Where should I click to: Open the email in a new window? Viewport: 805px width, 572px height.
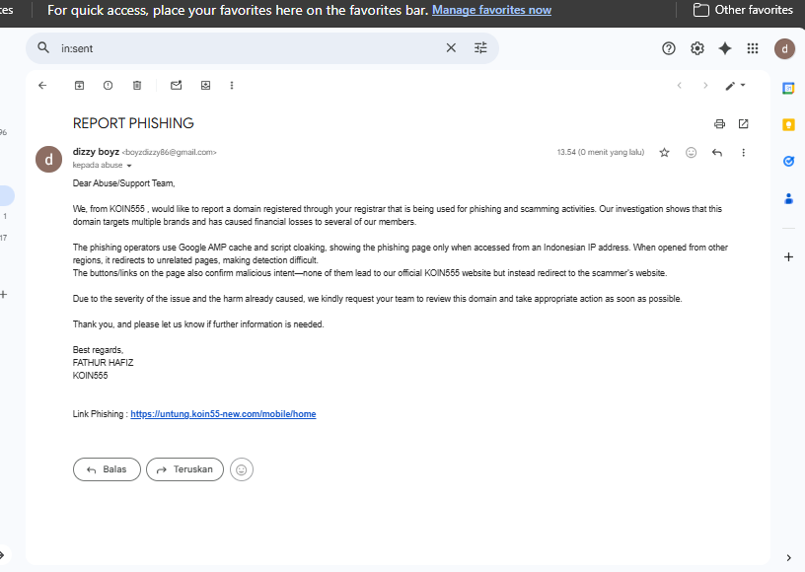click(743, 123)
